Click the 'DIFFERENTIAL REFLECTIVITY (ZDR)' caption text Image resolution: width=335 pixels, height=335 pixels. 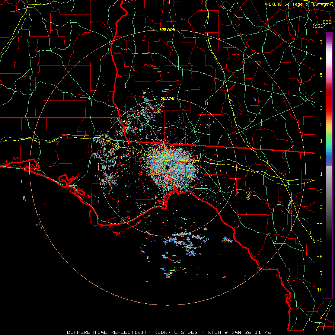point(119,332)
